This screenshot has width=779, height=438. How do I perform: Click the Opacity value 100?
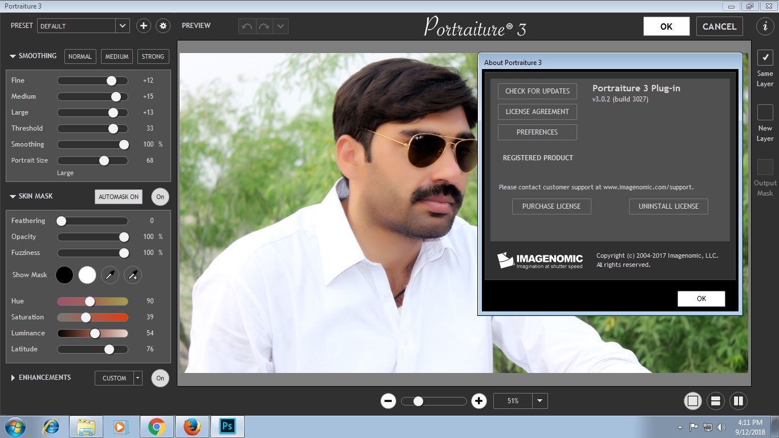148,237
